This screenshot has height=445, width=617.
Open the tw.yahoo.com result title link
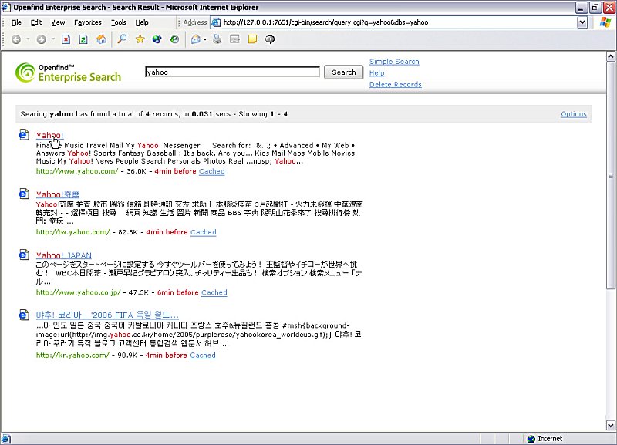pyautogui.click(x=58, y=194)
